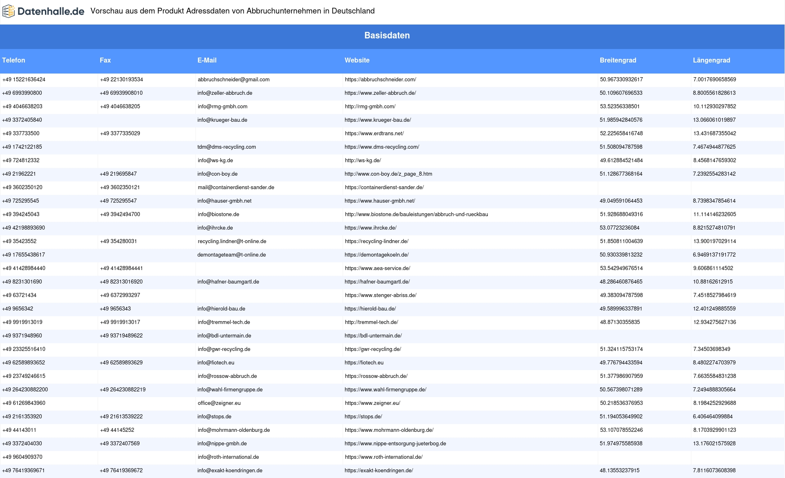Screen dimensions: 785x478
Task: Open nippe-entsorgung-jueterbog.de link
Action: (x=395, y=444)
